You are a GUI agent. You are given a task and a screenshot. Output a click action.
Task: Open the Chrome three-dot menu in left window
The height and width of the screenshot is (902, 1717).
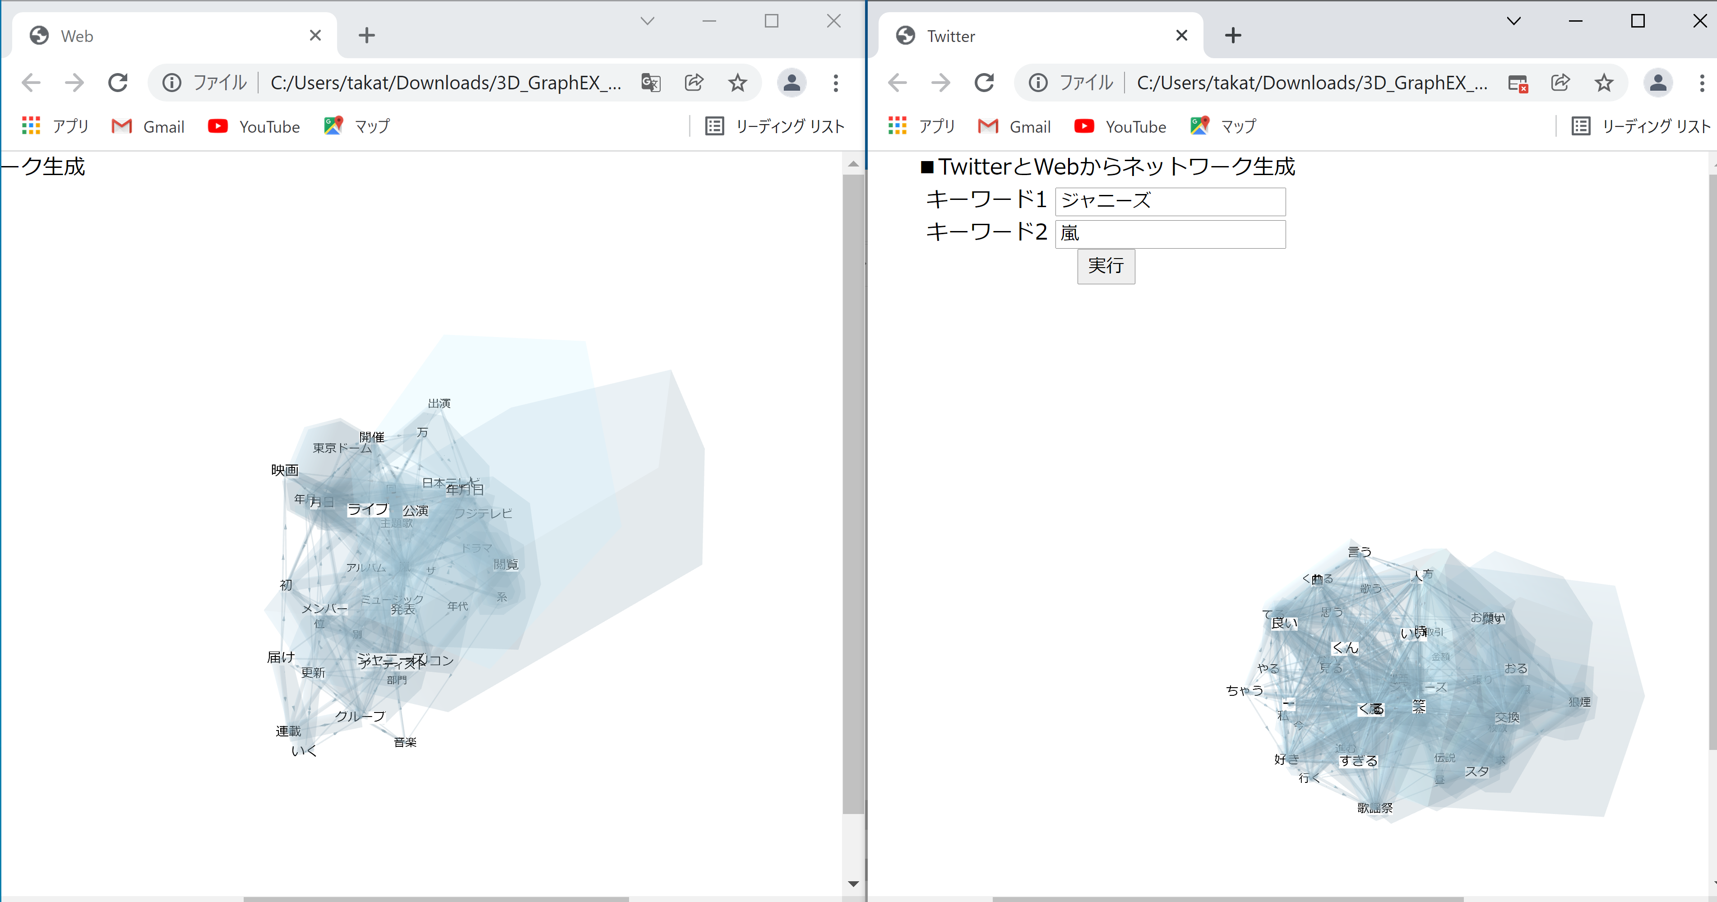835,83
